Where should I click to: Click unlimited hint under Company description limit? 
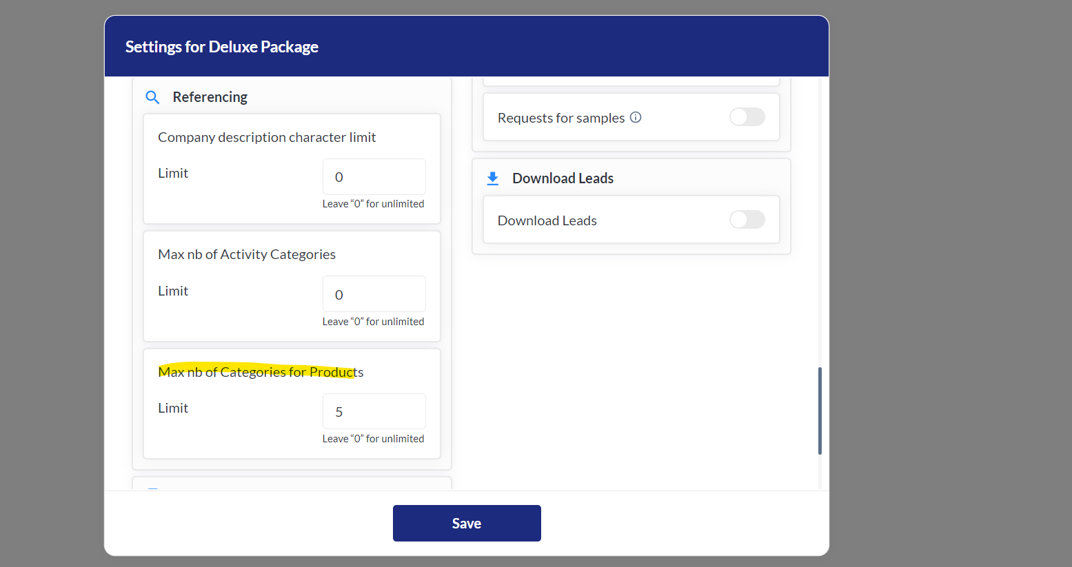pos(373,204)
